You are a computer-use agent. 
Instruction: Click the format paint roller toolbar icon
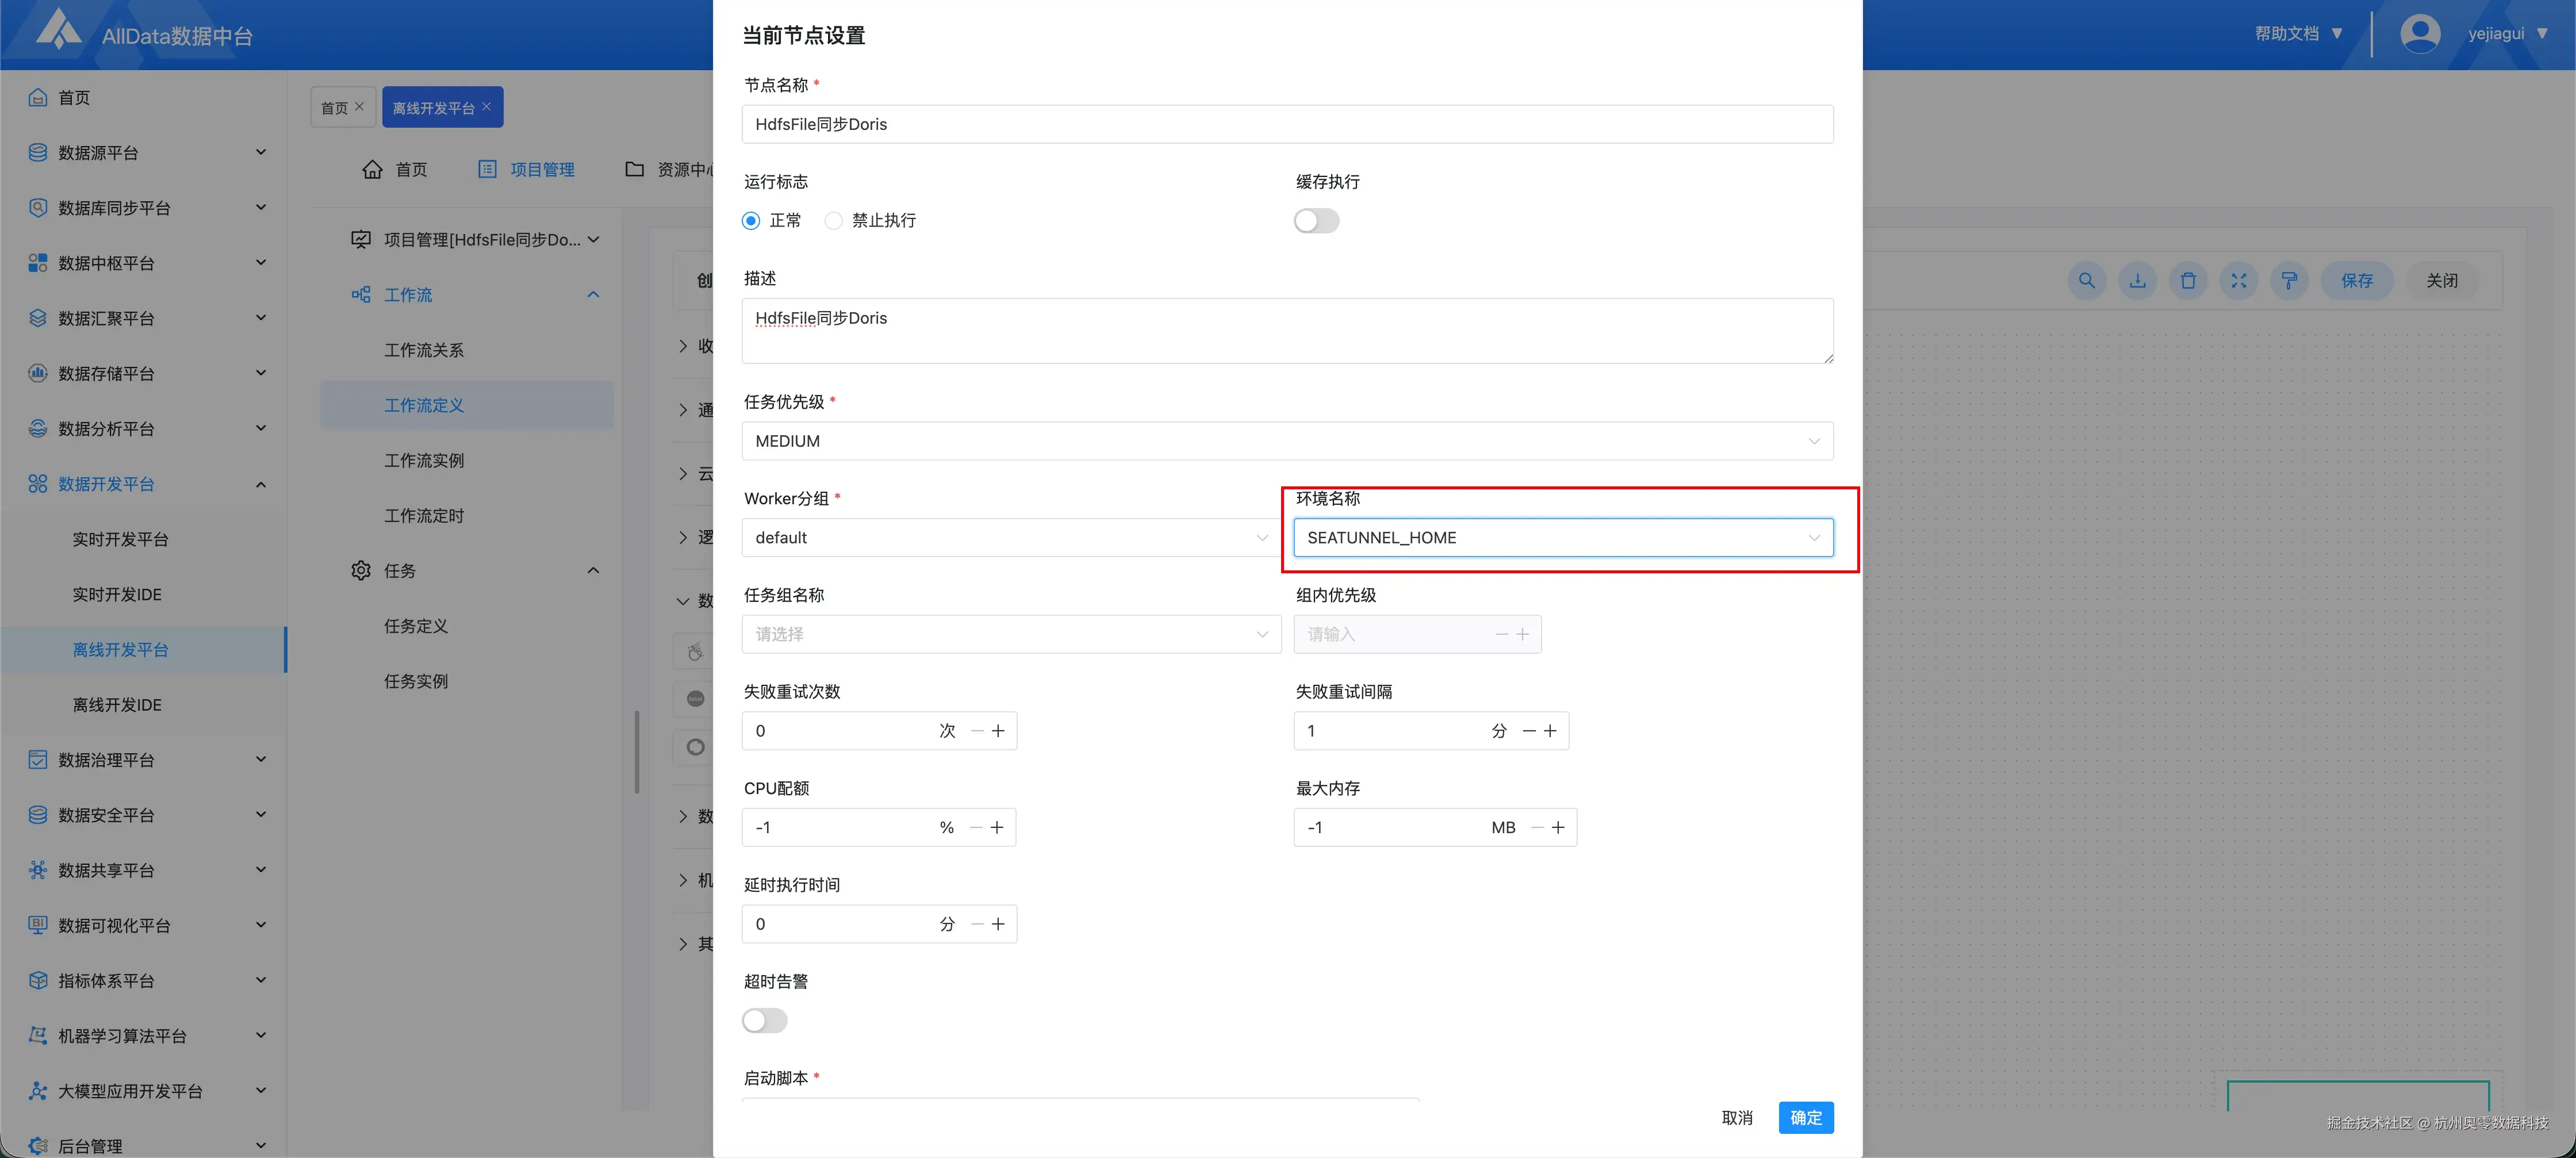pyautogui.click(x=2289, y=281)
